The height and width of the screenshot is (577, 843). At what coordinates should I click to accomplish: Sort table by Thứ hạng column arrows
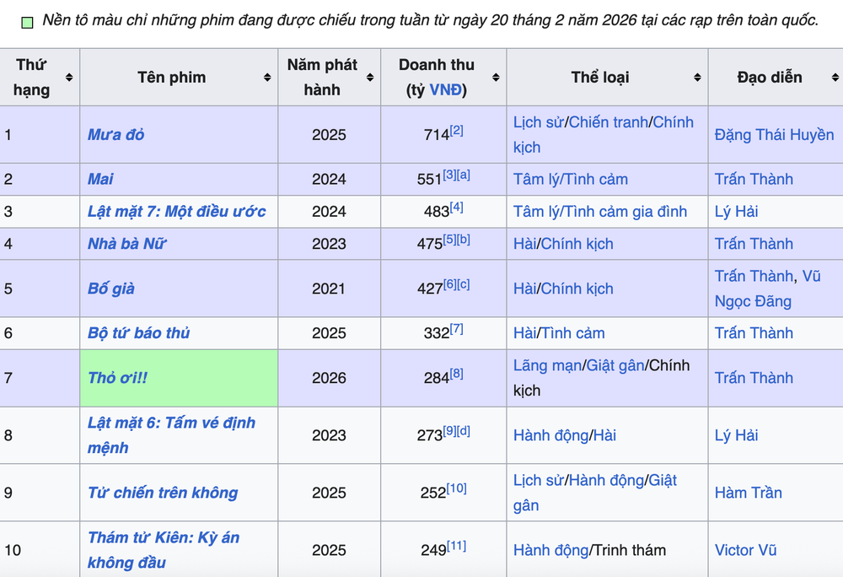click(x=69, y=78)
